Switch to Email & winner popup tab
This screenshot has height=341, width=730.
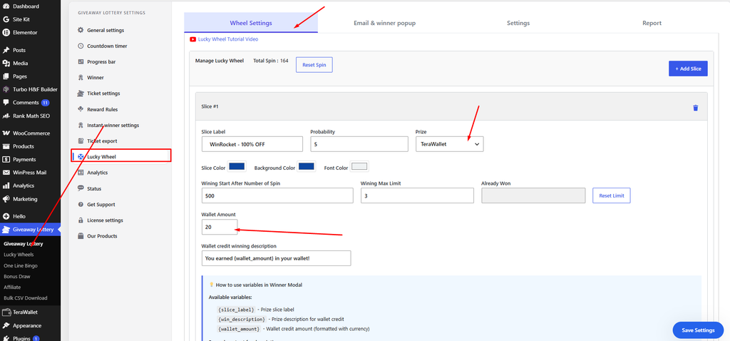tap(384, 23)
